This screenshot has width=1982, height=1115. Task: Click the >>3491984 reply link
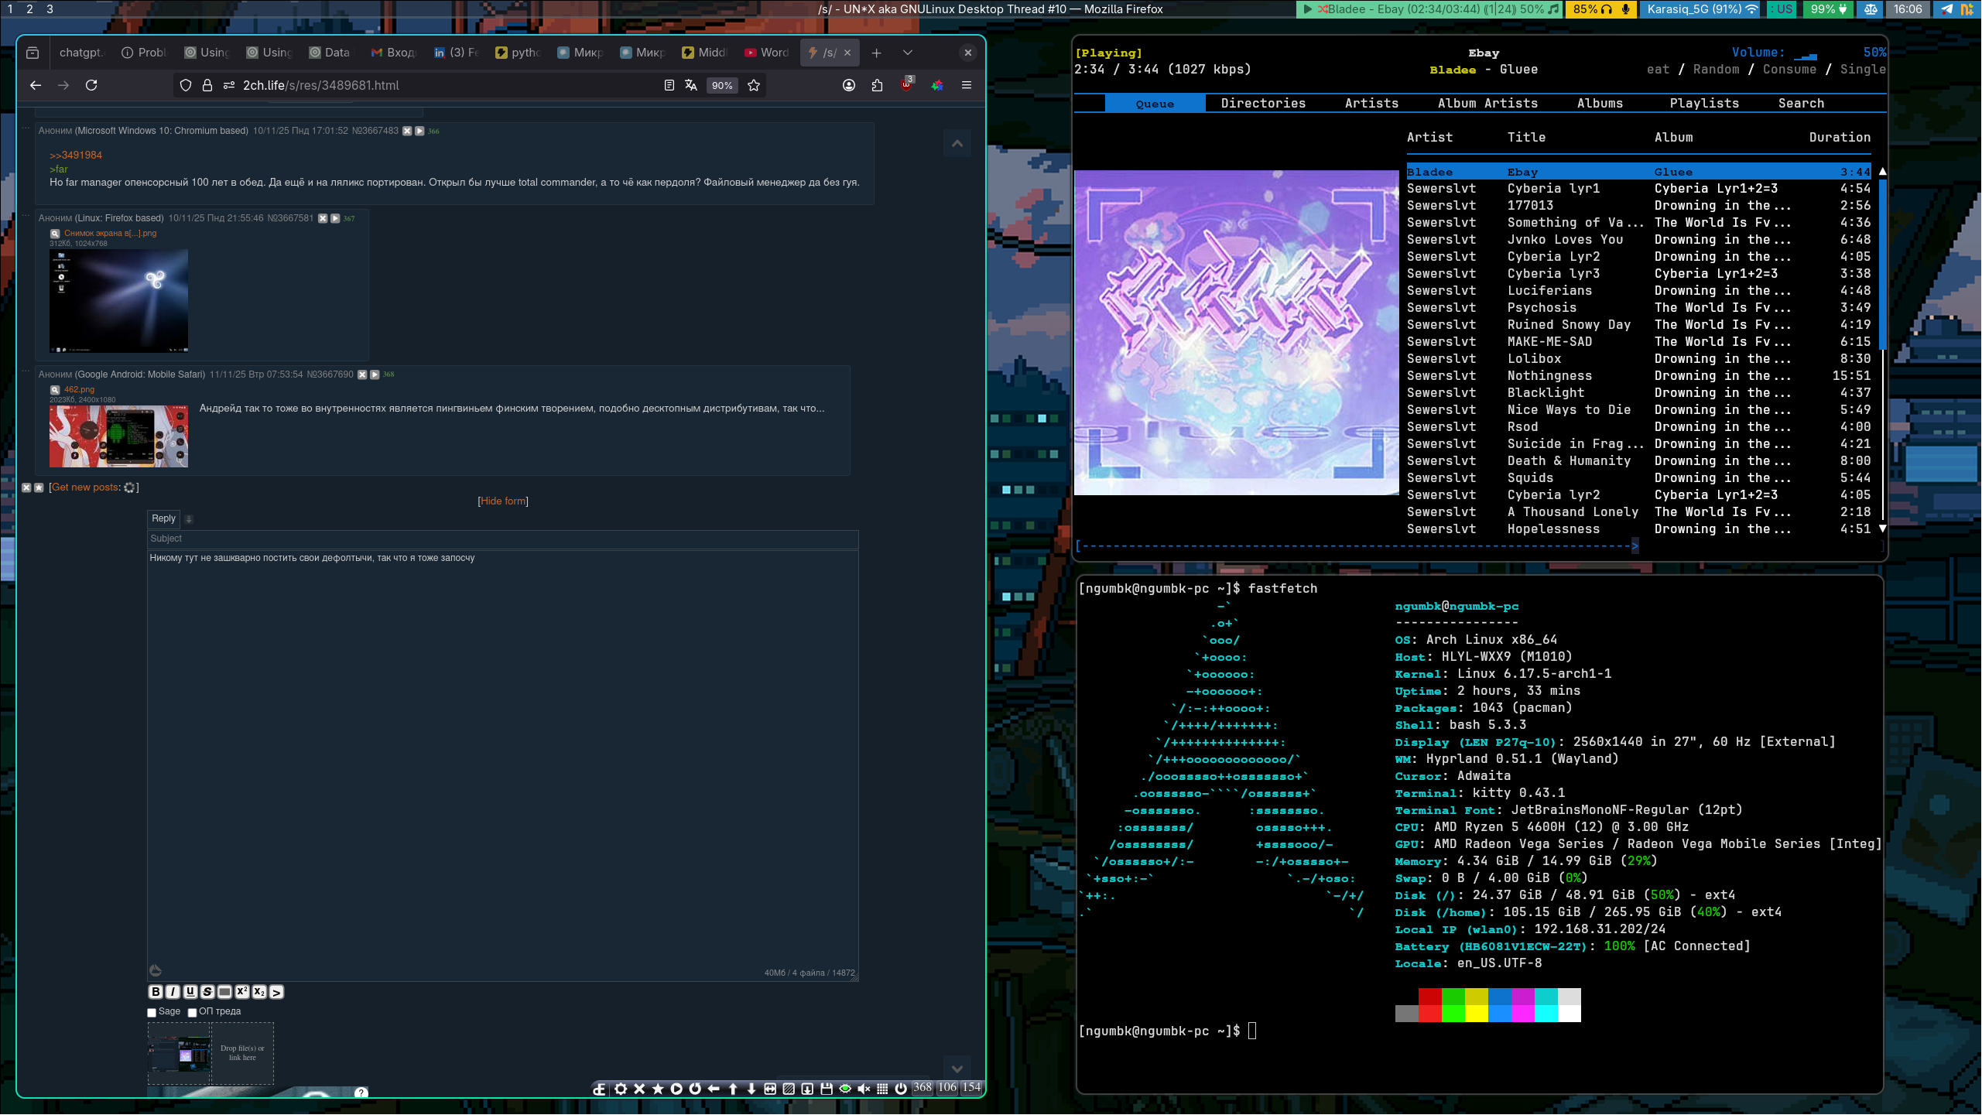[76, 156]
